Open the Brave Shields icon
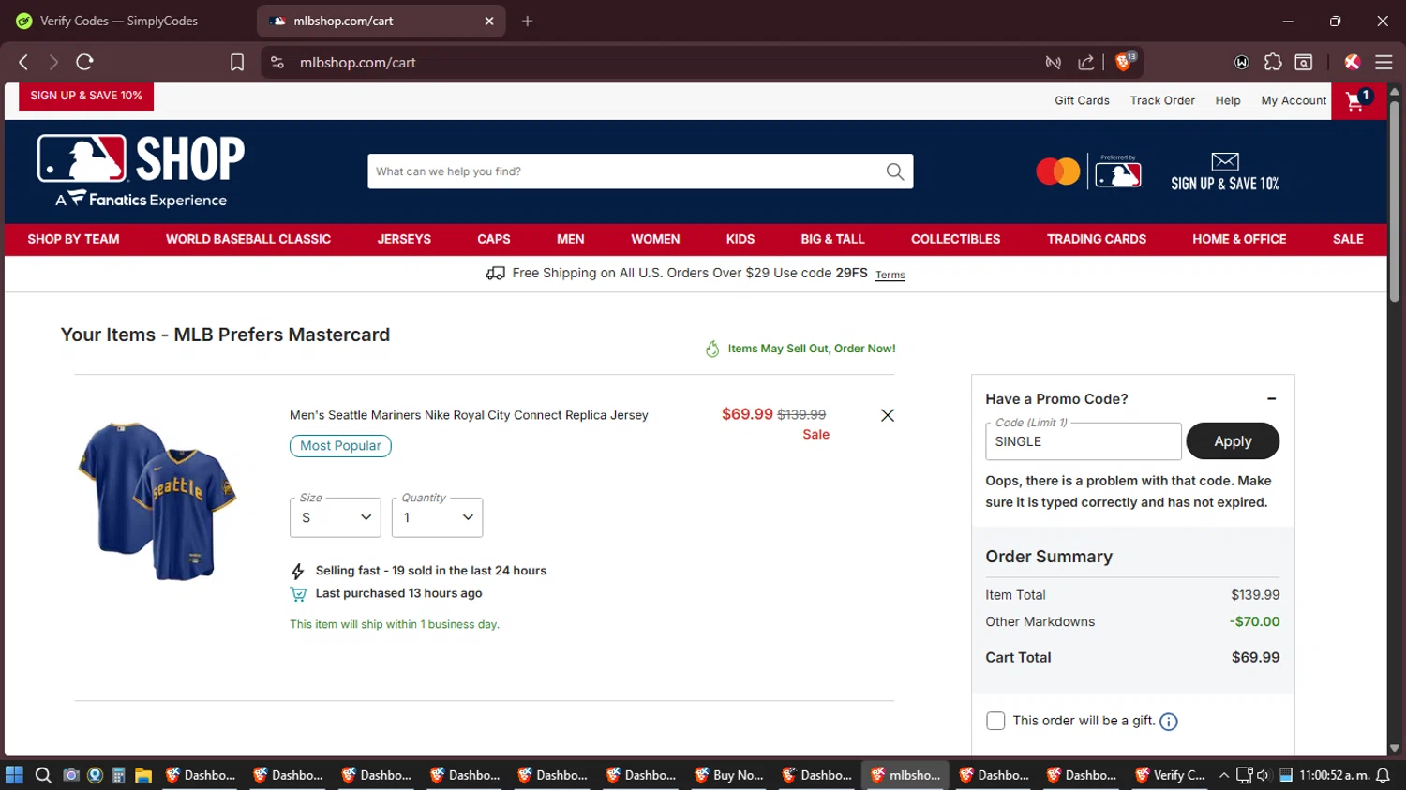 pyautogui.click(x=1124, y=62)
